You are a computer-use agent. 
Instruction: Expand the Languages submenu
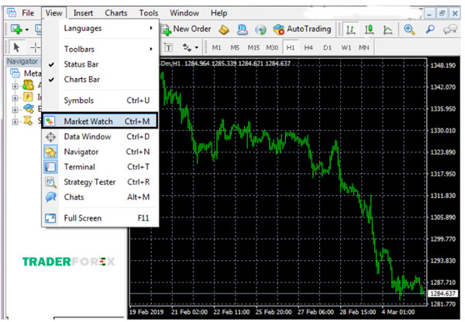pos(100,28)
